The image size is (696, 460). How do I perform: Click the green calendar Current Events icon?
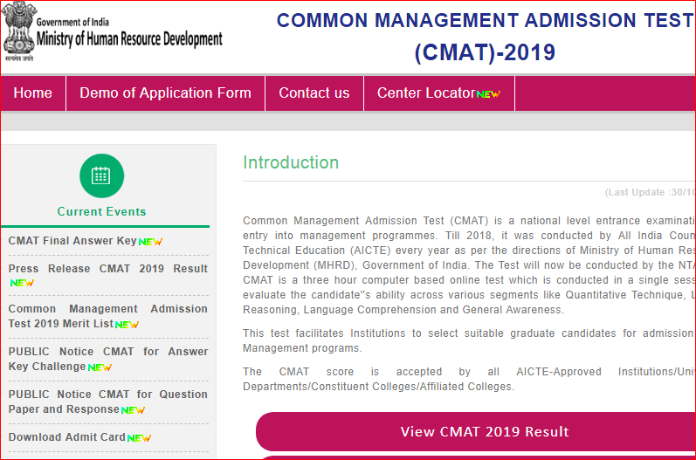click(x=101, y=175)
